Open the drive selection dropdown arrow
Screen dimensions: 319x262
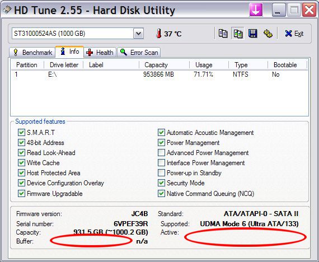pyautogui.click(x=139, y=34)
